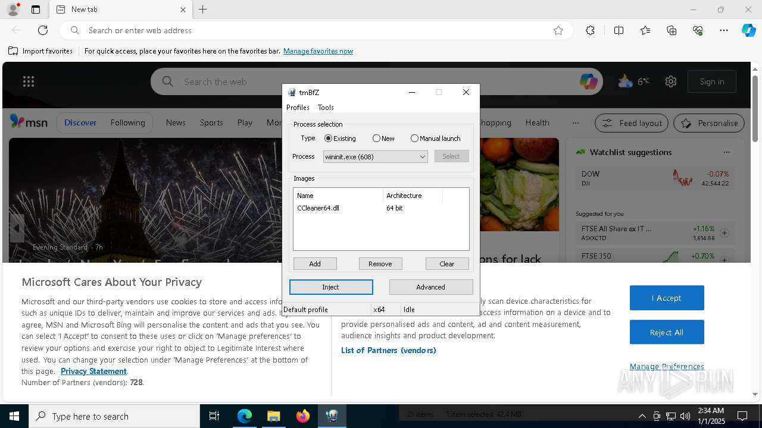Click the Inject button
The height and width of the screenshot is (428, 762).
tap(331, 287)
